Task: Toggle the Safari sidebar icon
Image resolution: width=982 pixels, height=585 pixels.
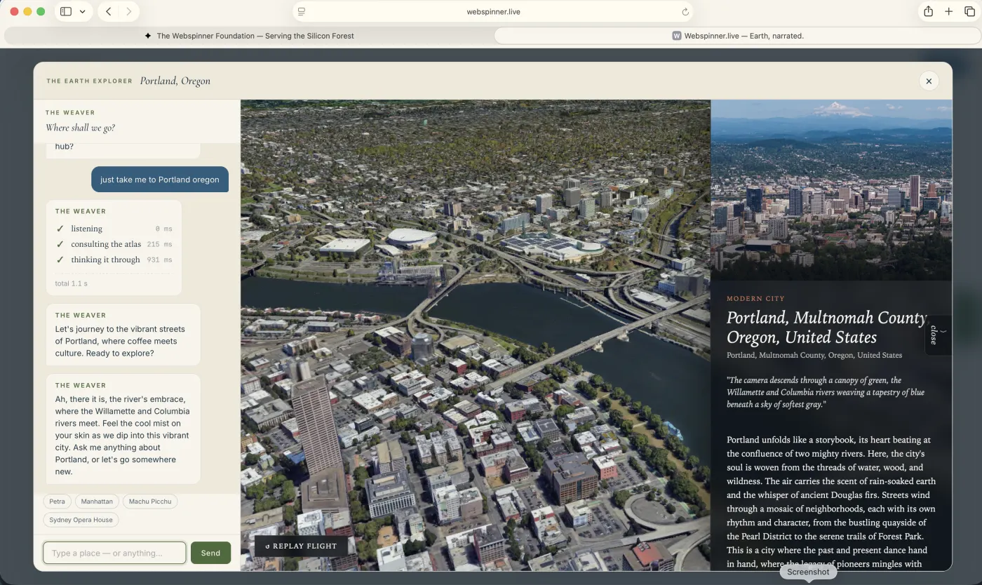Action: click(66, 11)
